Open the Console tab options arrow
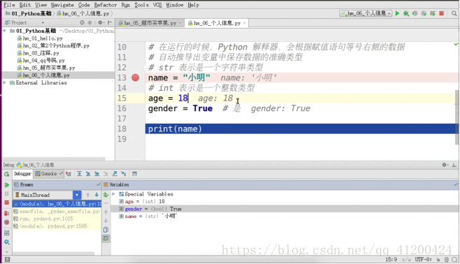Image resolution: width=460 pixels, height=264 pixels. 61,174
